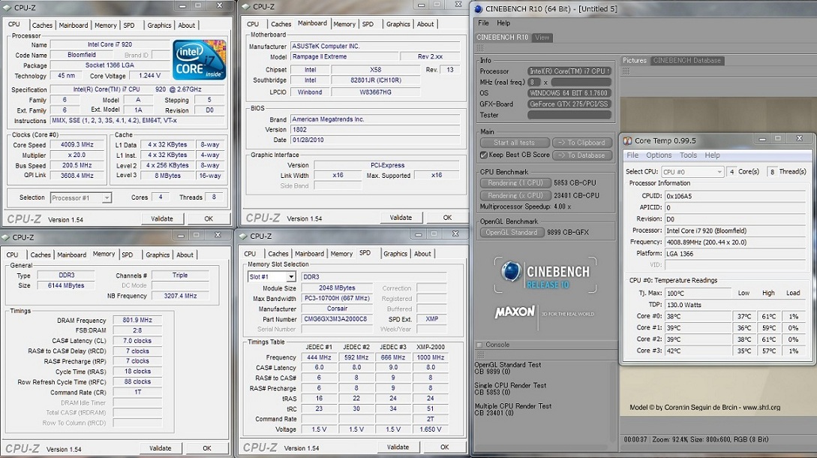Toggle the Keep Best CB Score checkbox
817x458 pixels.
point(484,155)
